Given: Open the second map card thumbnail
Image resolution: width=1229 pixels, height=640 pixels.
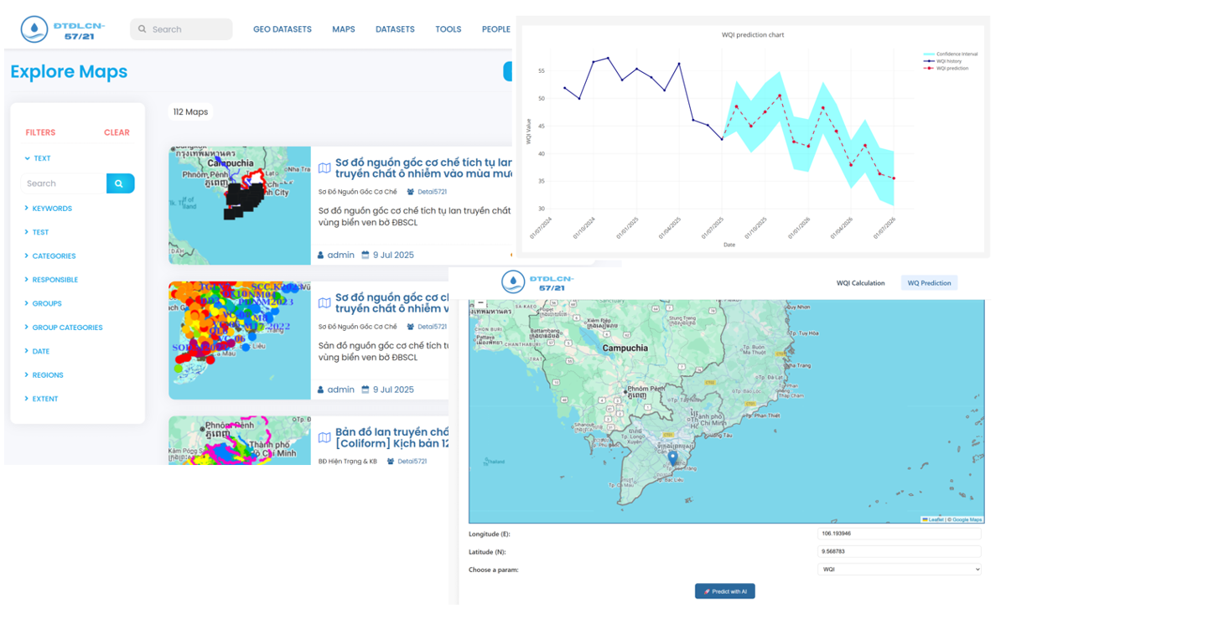Looking at the screenshot, I should (x=240, y=340).
